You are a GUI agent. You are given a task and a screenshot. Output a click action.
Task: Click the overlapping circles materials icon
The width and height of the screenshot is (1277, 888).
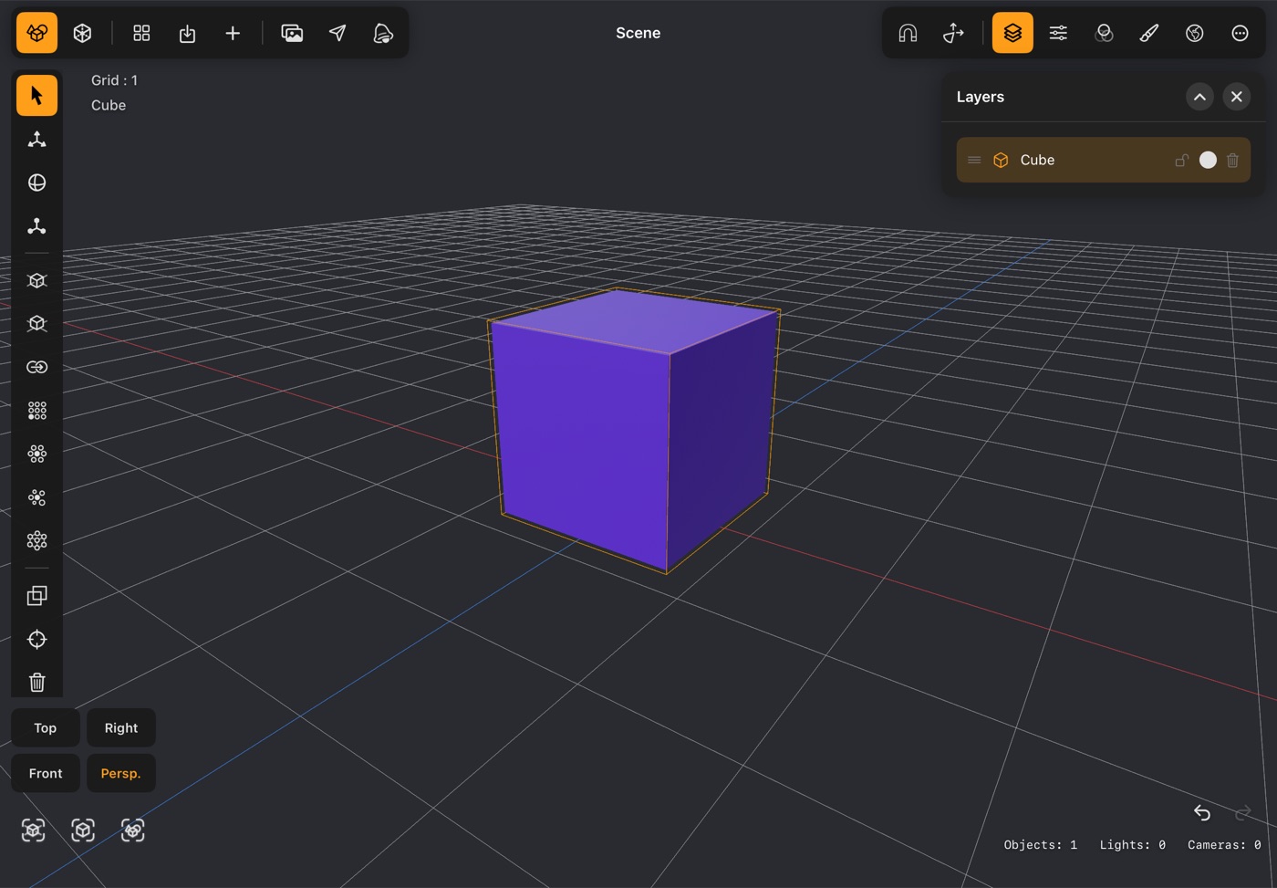click(x=1104, y=33)
